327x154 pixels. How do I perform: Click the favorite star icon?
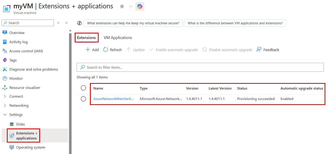(x=122, y=7)
